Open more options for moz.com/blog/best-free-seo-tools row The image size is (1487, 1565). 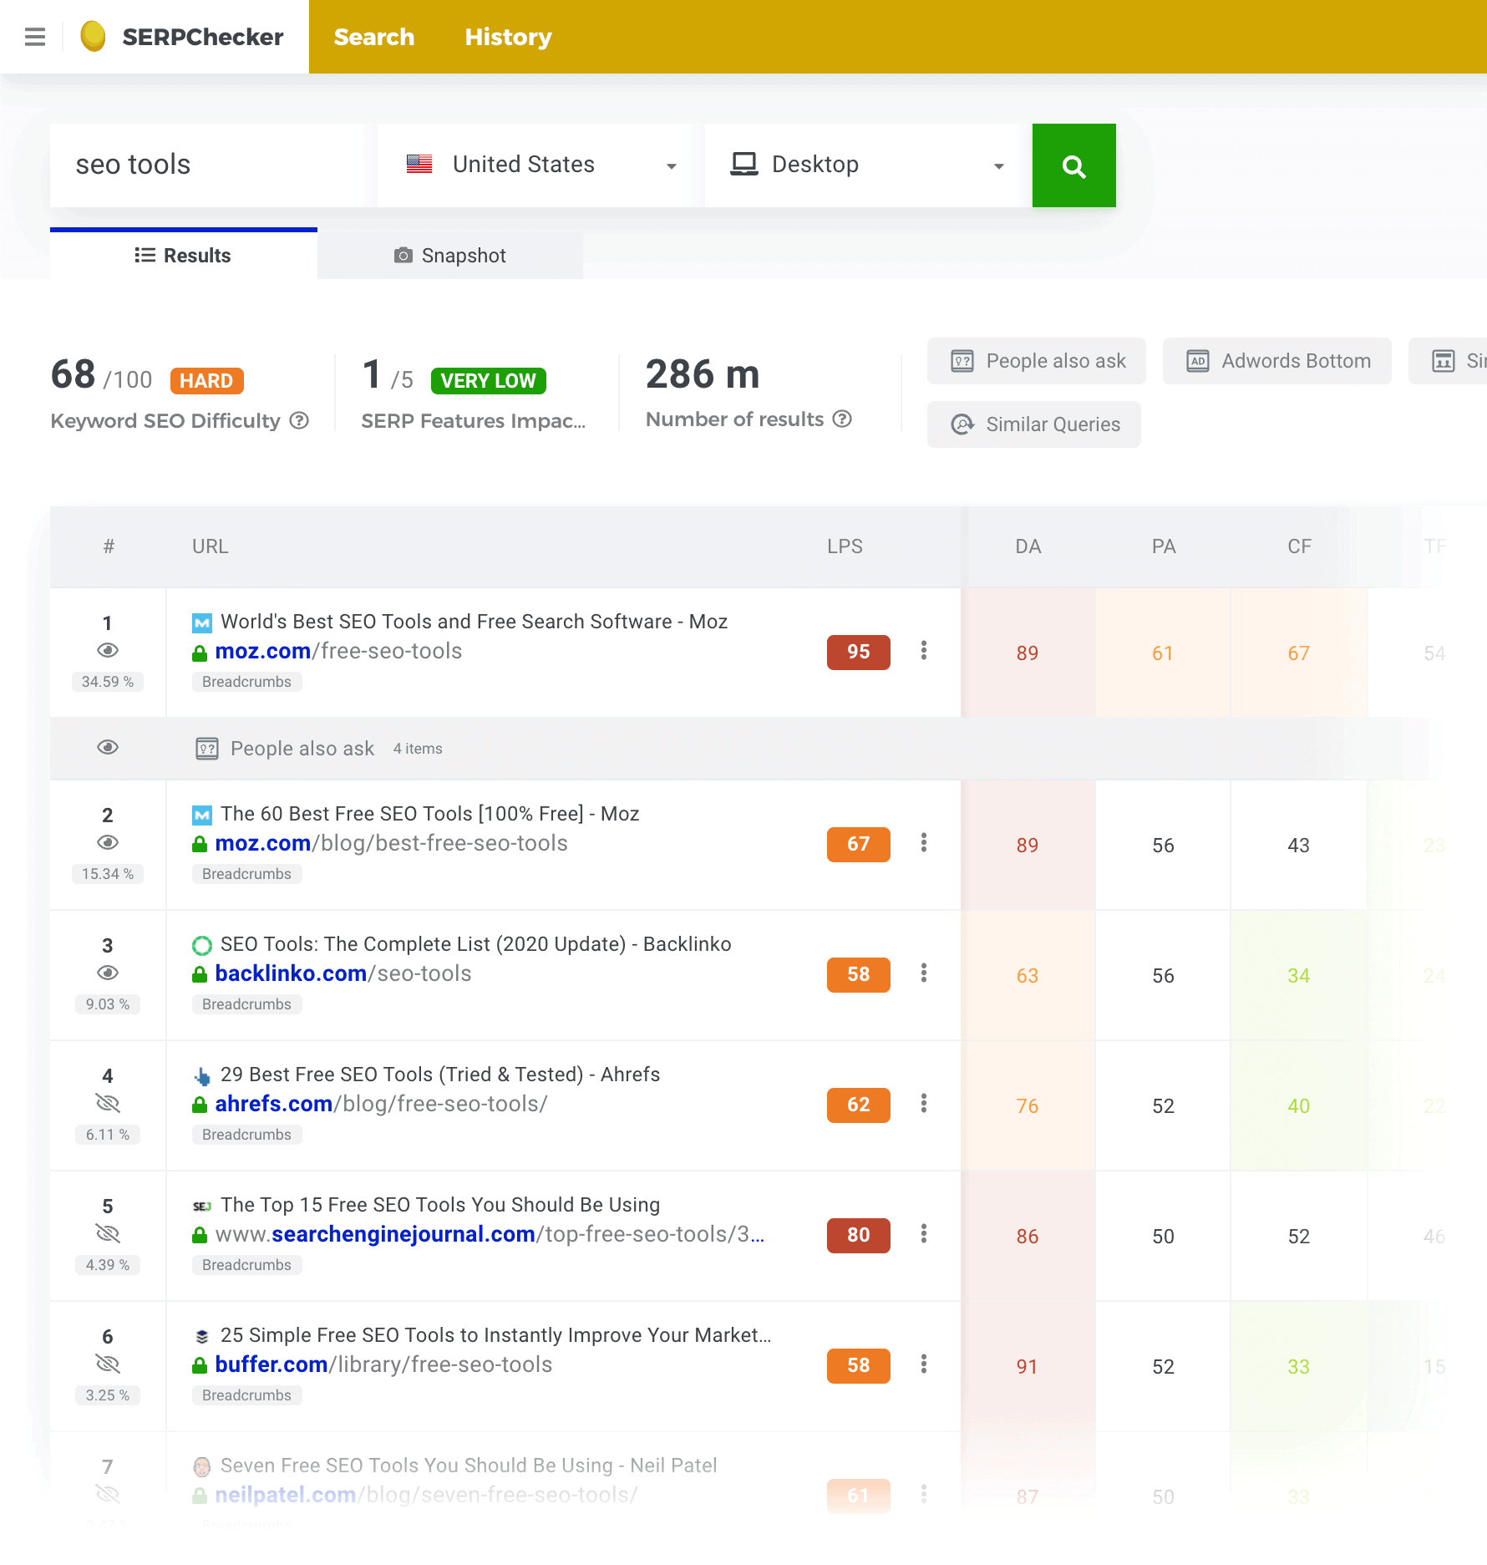(923, 843)
